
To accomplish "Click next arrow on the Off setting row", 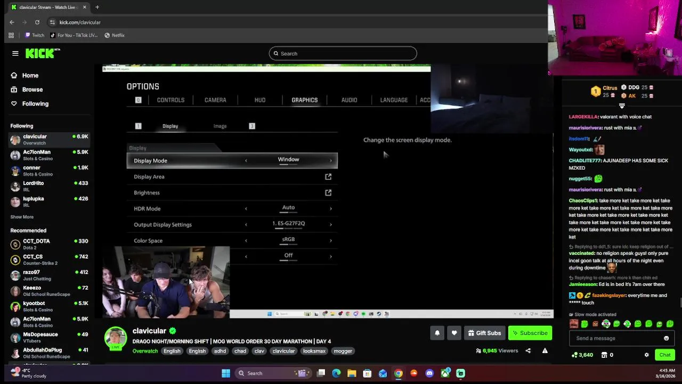I will 331,257.
